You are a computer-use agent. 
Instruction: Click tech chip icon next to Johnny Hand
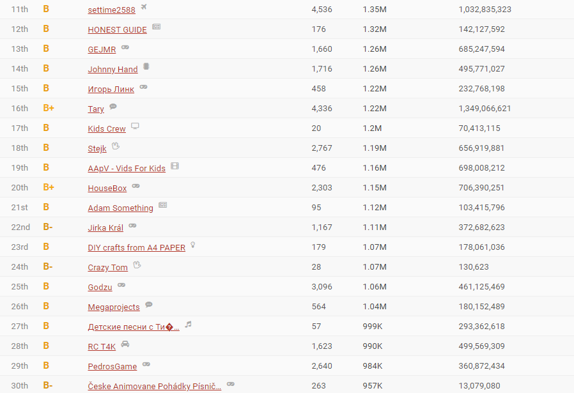[146, 66]
